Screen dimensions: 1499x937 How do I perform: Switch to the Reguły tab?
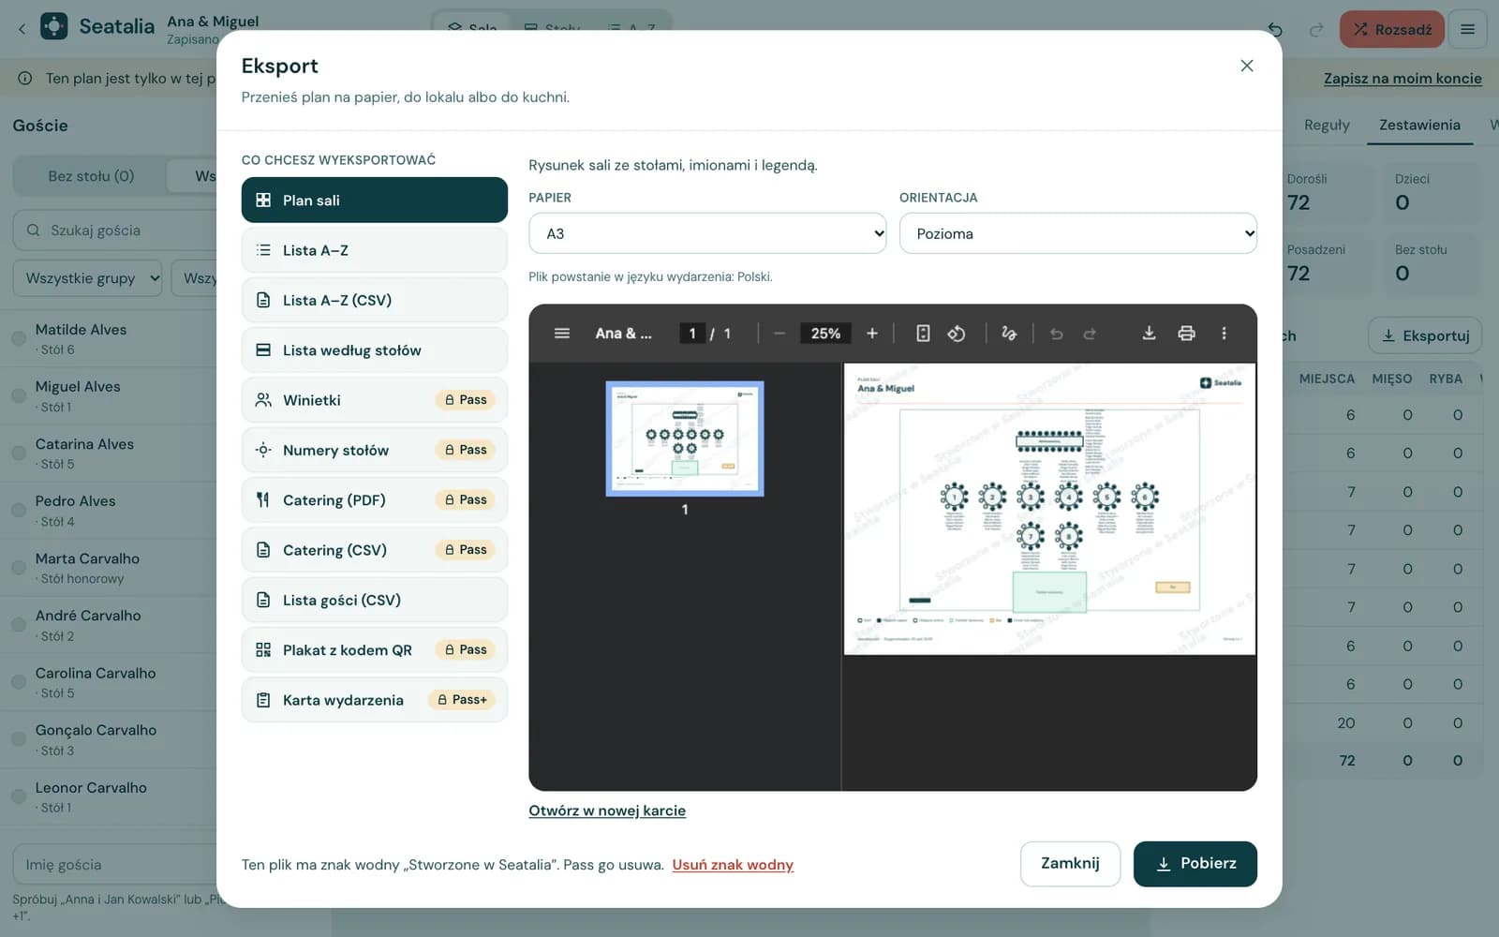tap(1327, 125)
